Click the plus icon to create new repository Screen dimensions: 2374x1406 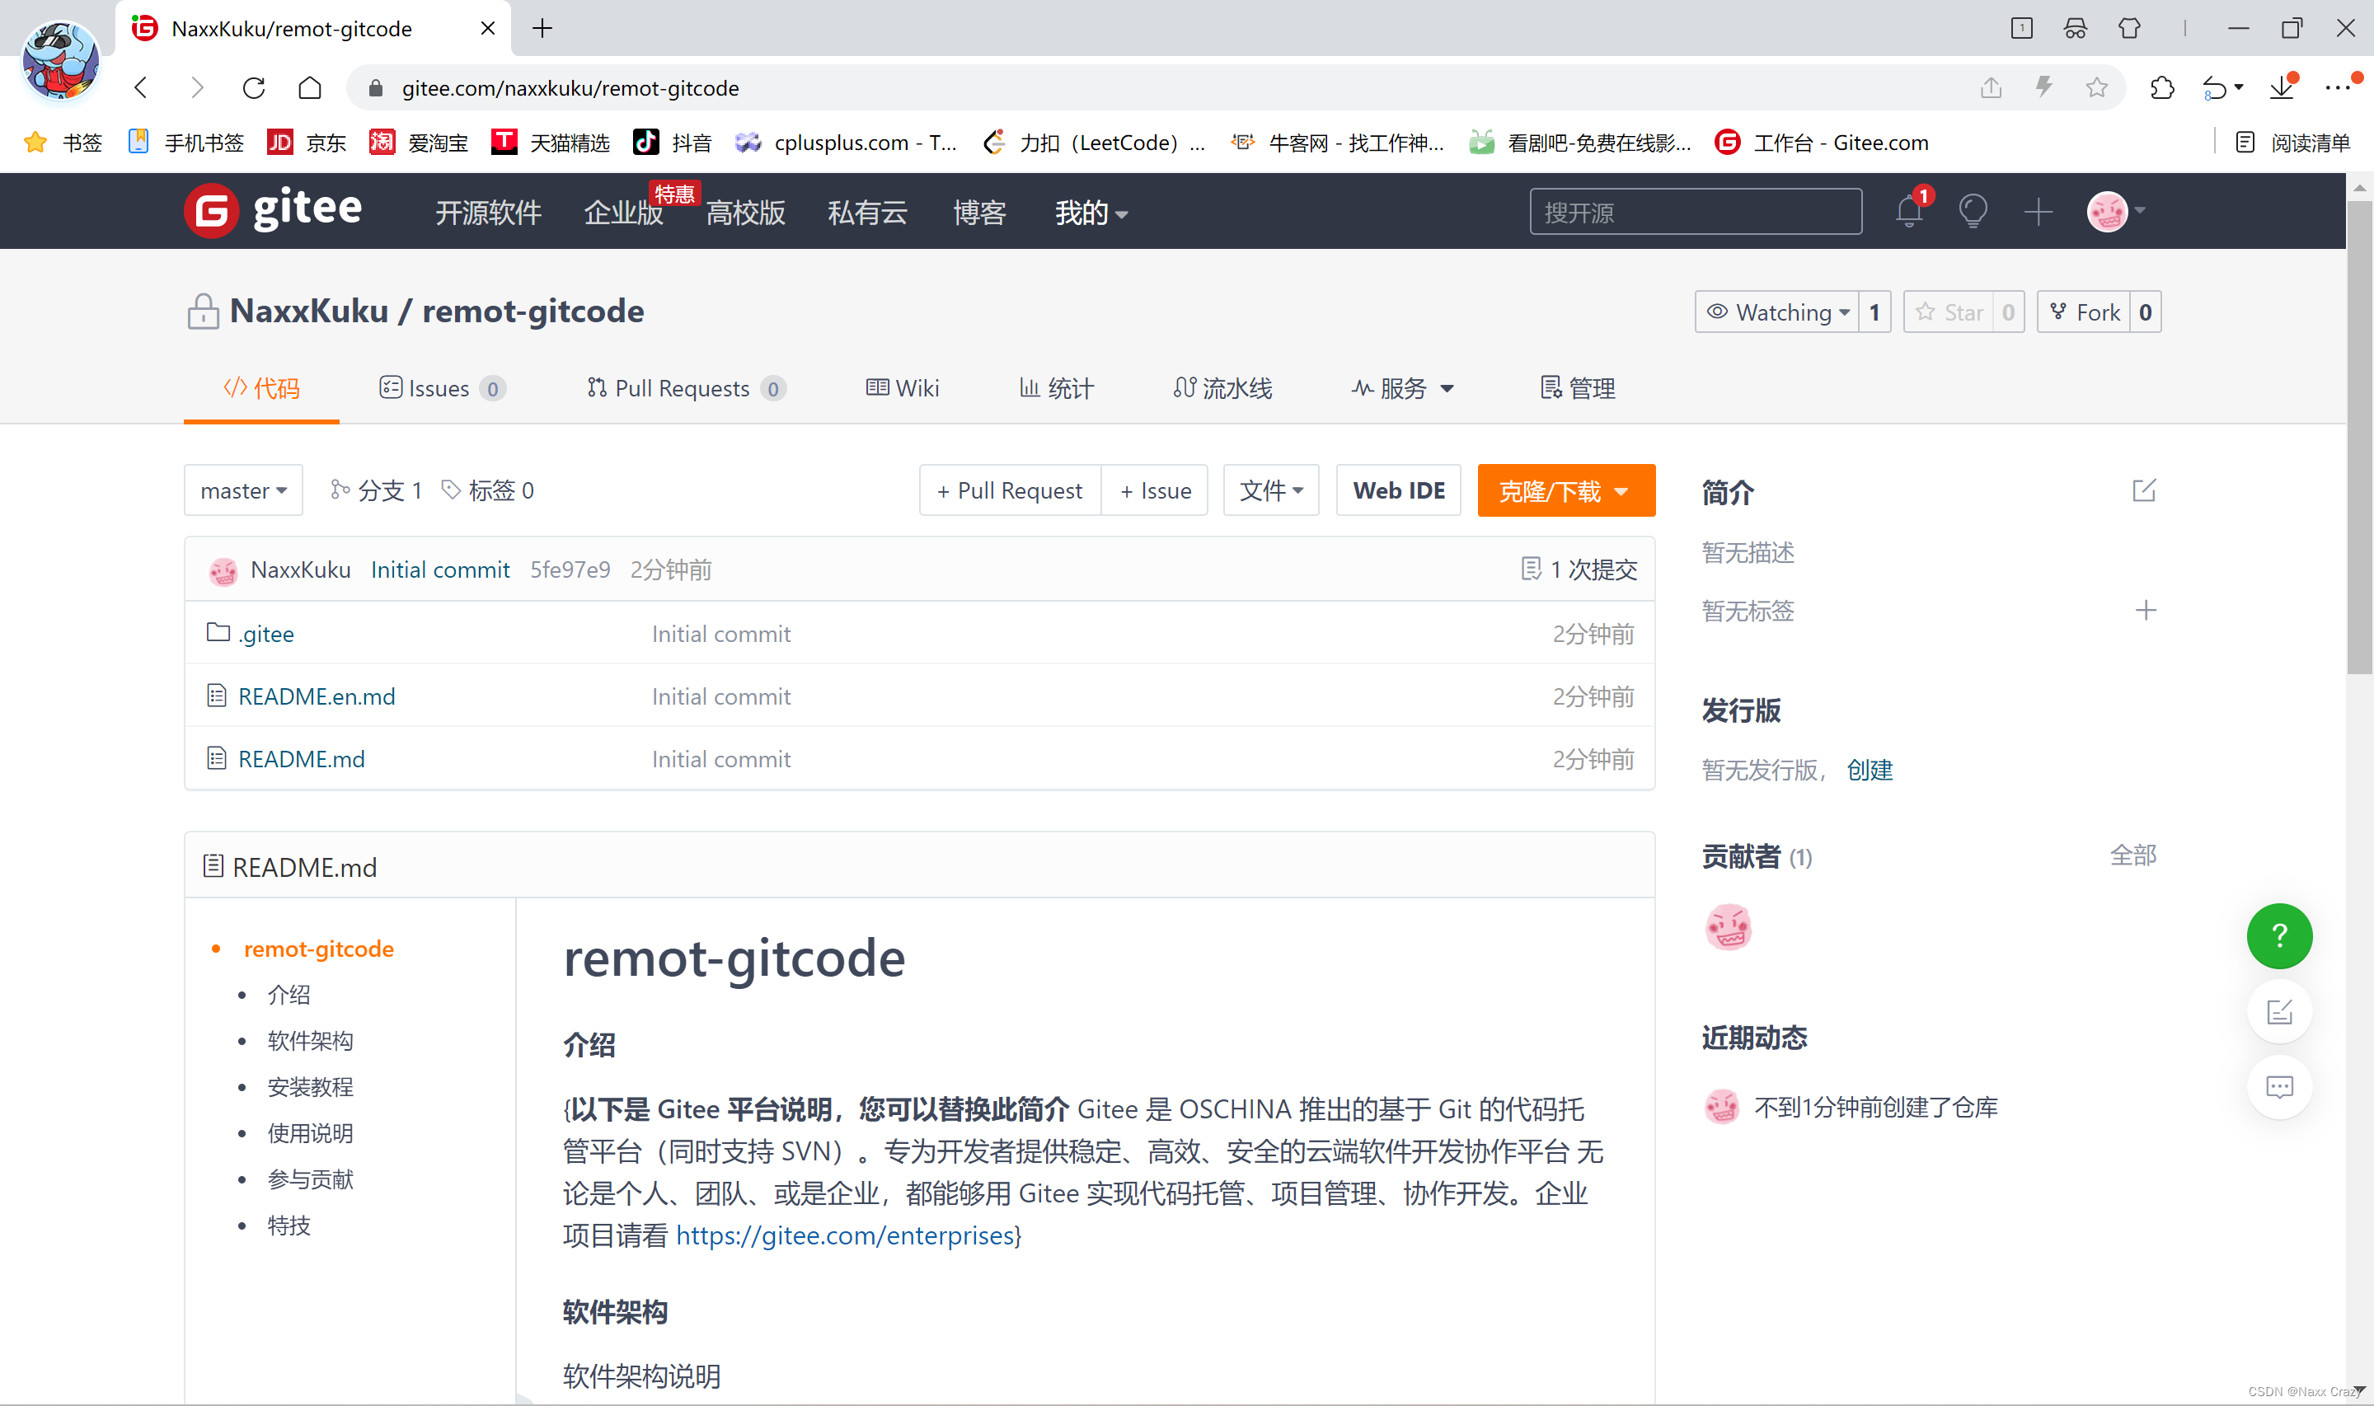(x=2039, y=211)
